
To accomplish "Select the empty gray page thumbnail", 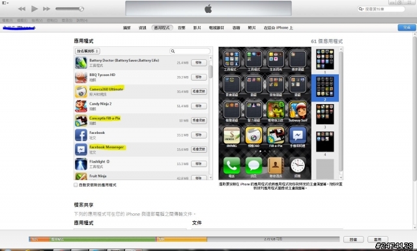I will 324,169.
